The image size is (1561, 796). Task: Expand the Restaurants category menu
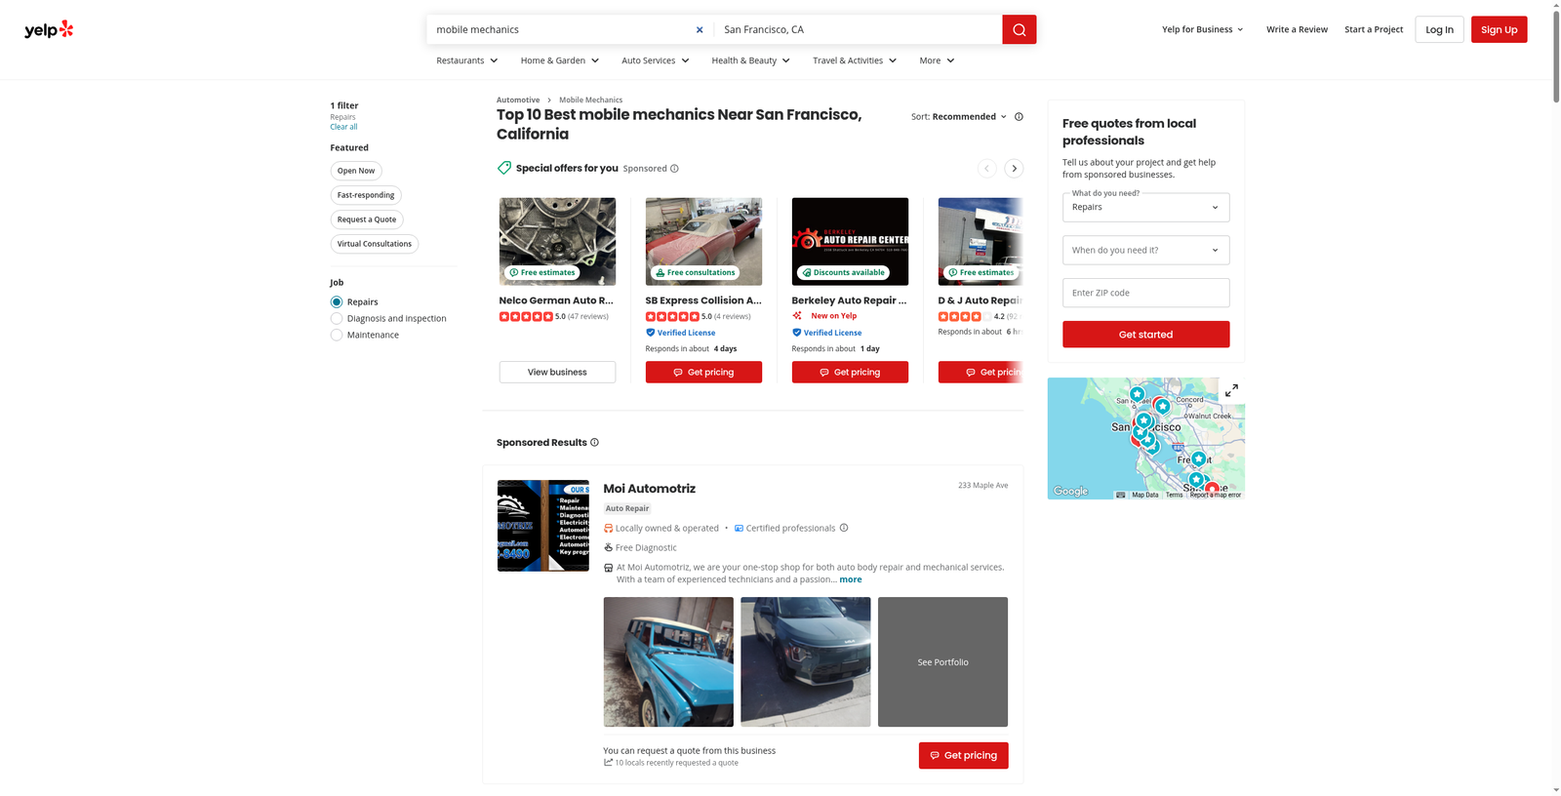[467, 60]
